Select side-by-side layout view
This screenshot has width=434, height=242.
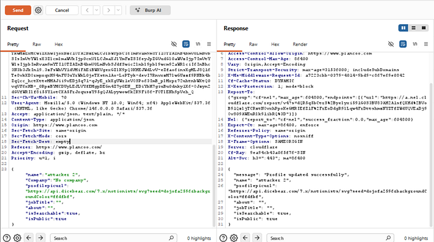point(403,28)
